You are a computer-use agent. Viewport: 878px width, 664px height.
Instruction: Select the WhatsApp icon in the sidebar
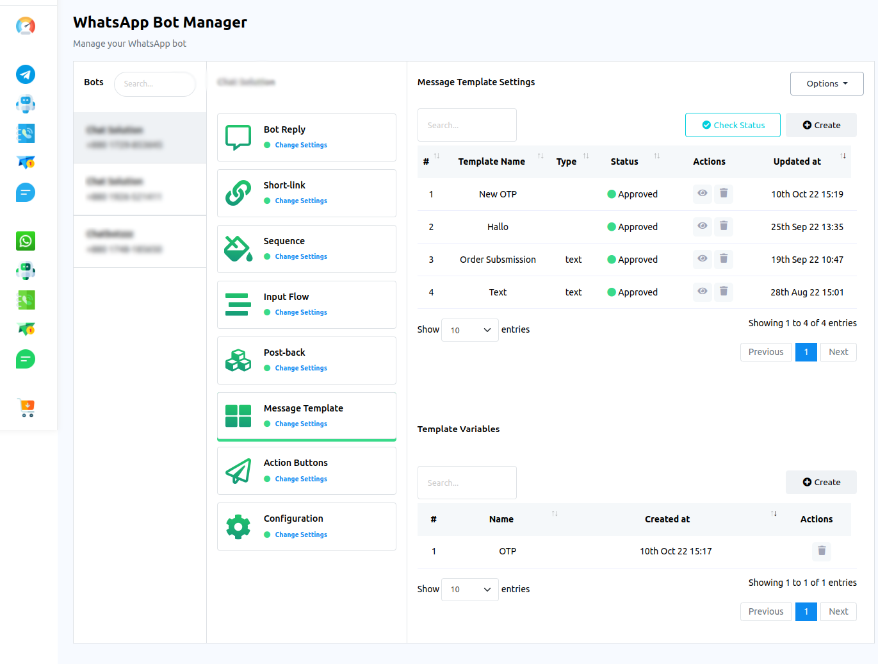(x=25, y=241)
